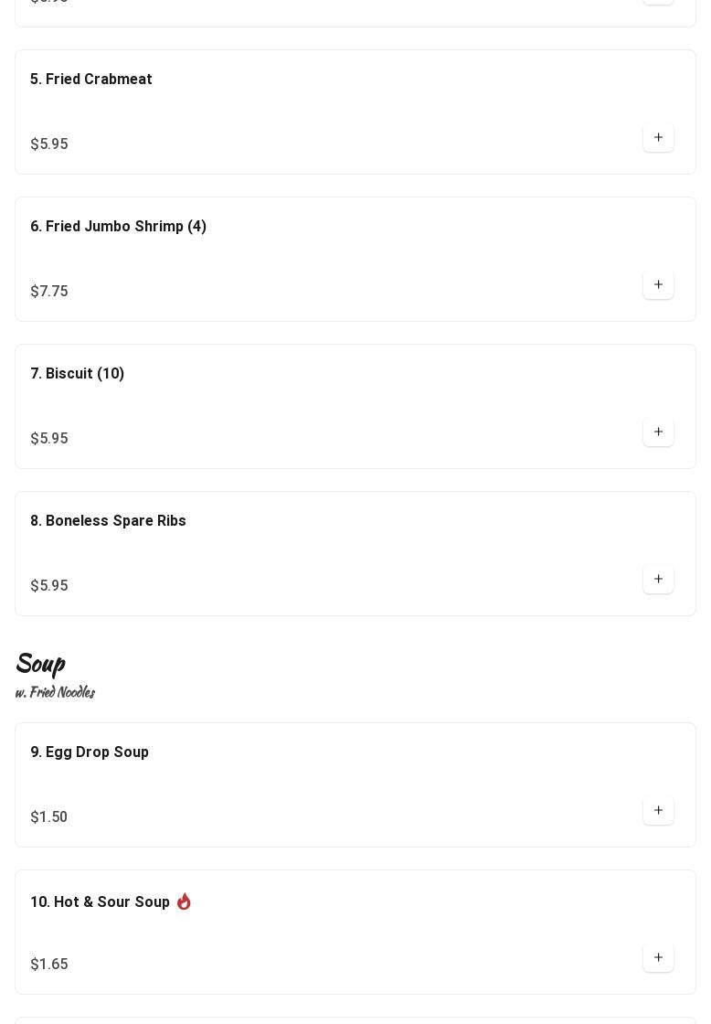
Task: Open the 10. Hot & Sour Soup title
Action: (100, 902)
